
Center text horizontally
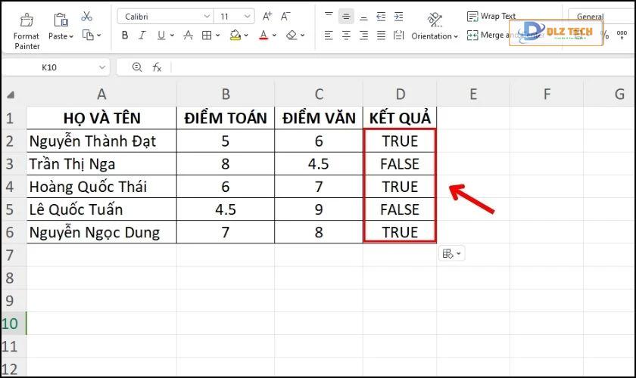[x=346, y=36]
